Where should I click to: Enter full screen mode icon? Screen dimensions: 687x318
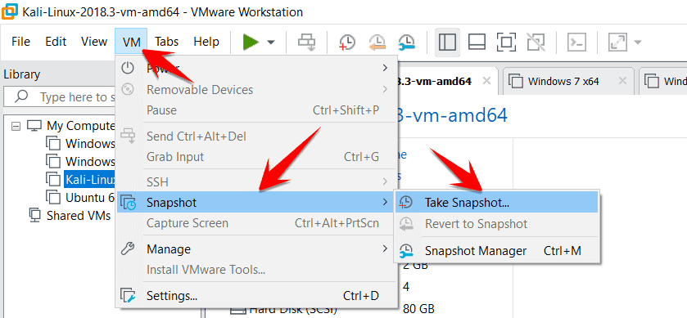[x=506, y=43]
